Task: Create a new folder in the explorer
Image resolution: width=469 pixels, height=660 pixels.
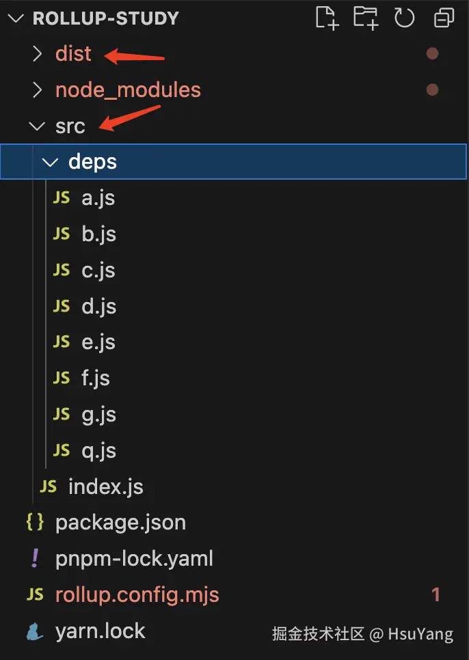Action: pyautogui.click(x=366, y=18)
